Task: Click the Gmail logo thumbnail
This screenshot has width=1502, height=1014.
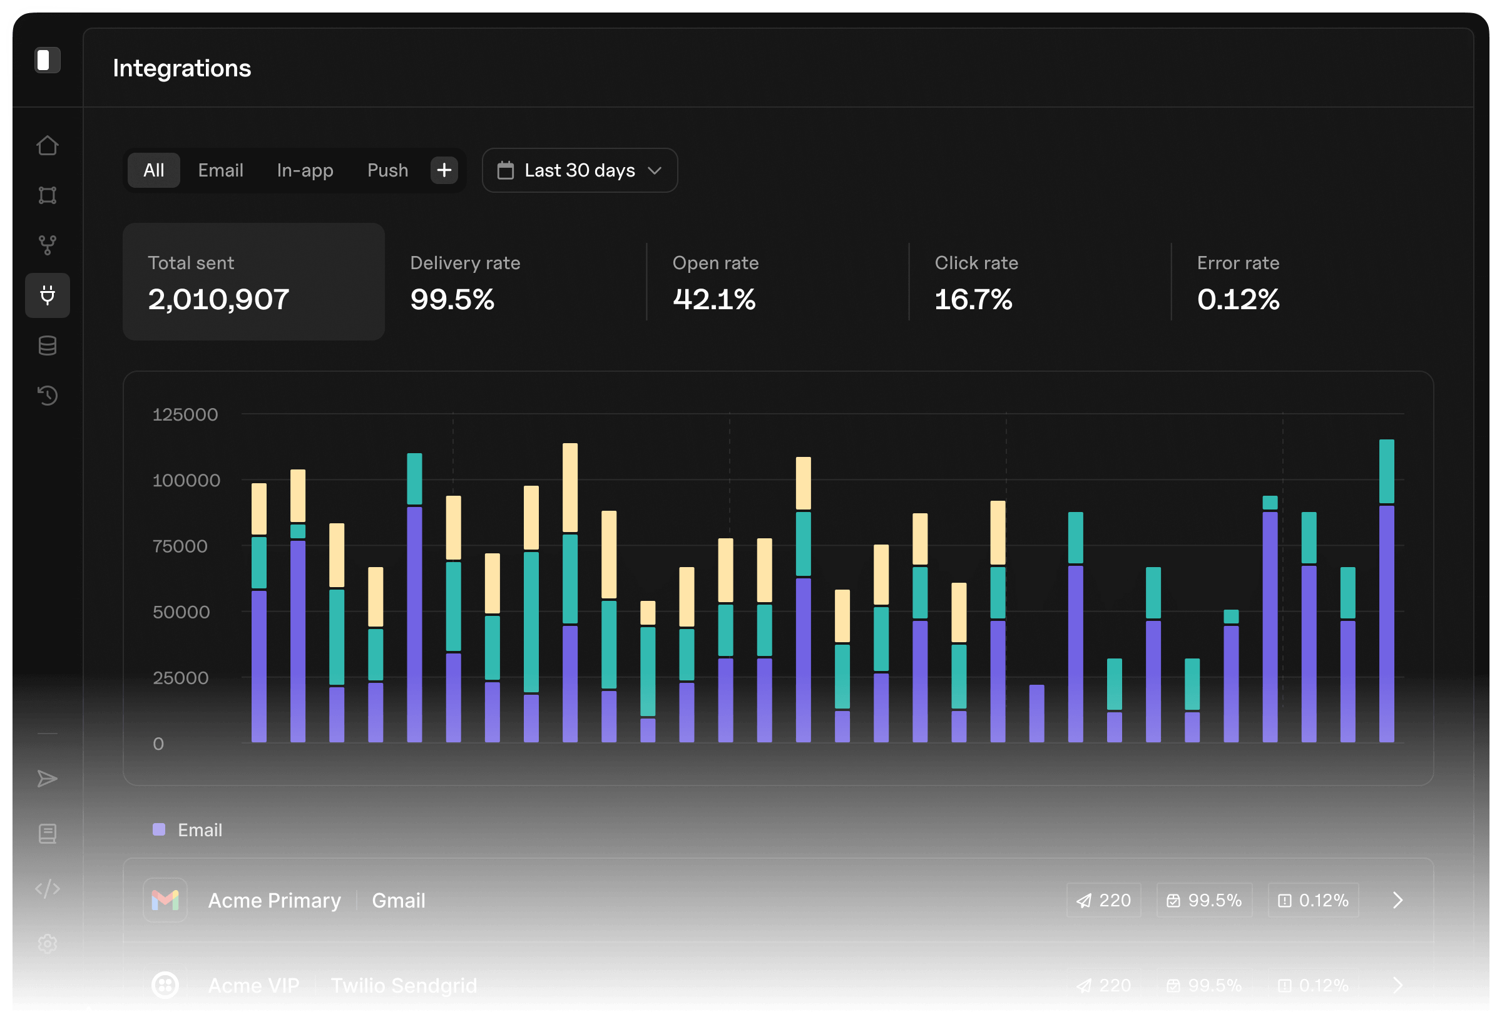Action: [x=165, y=900]
